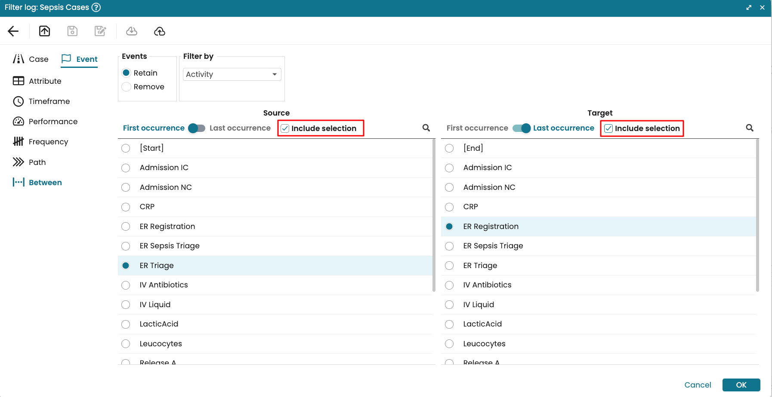
Task: Switch Source toggle to Last occurrence
Action: coord(197,128)
